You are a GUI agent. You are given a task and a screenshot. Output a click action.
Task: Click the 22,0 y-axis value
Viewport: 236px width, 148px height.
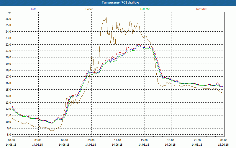point(8,45)
